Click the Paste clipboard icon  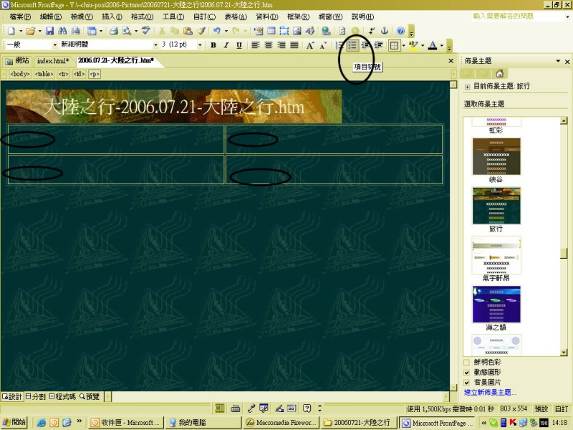tap(188, 31)
